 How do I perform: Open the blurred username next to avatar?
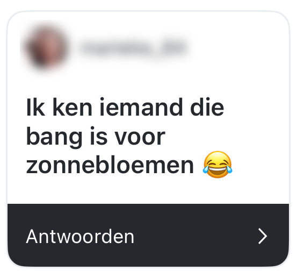click(x=134, y=47)
